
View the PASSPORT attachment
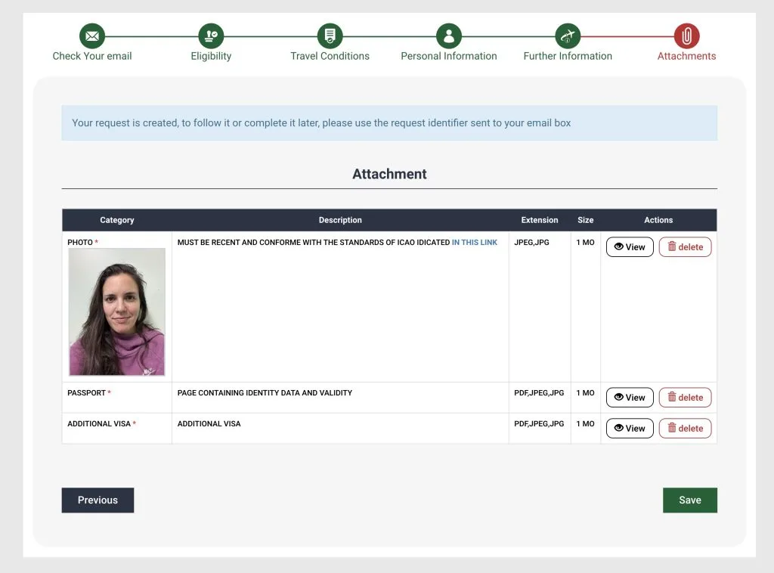coord(630,398)
